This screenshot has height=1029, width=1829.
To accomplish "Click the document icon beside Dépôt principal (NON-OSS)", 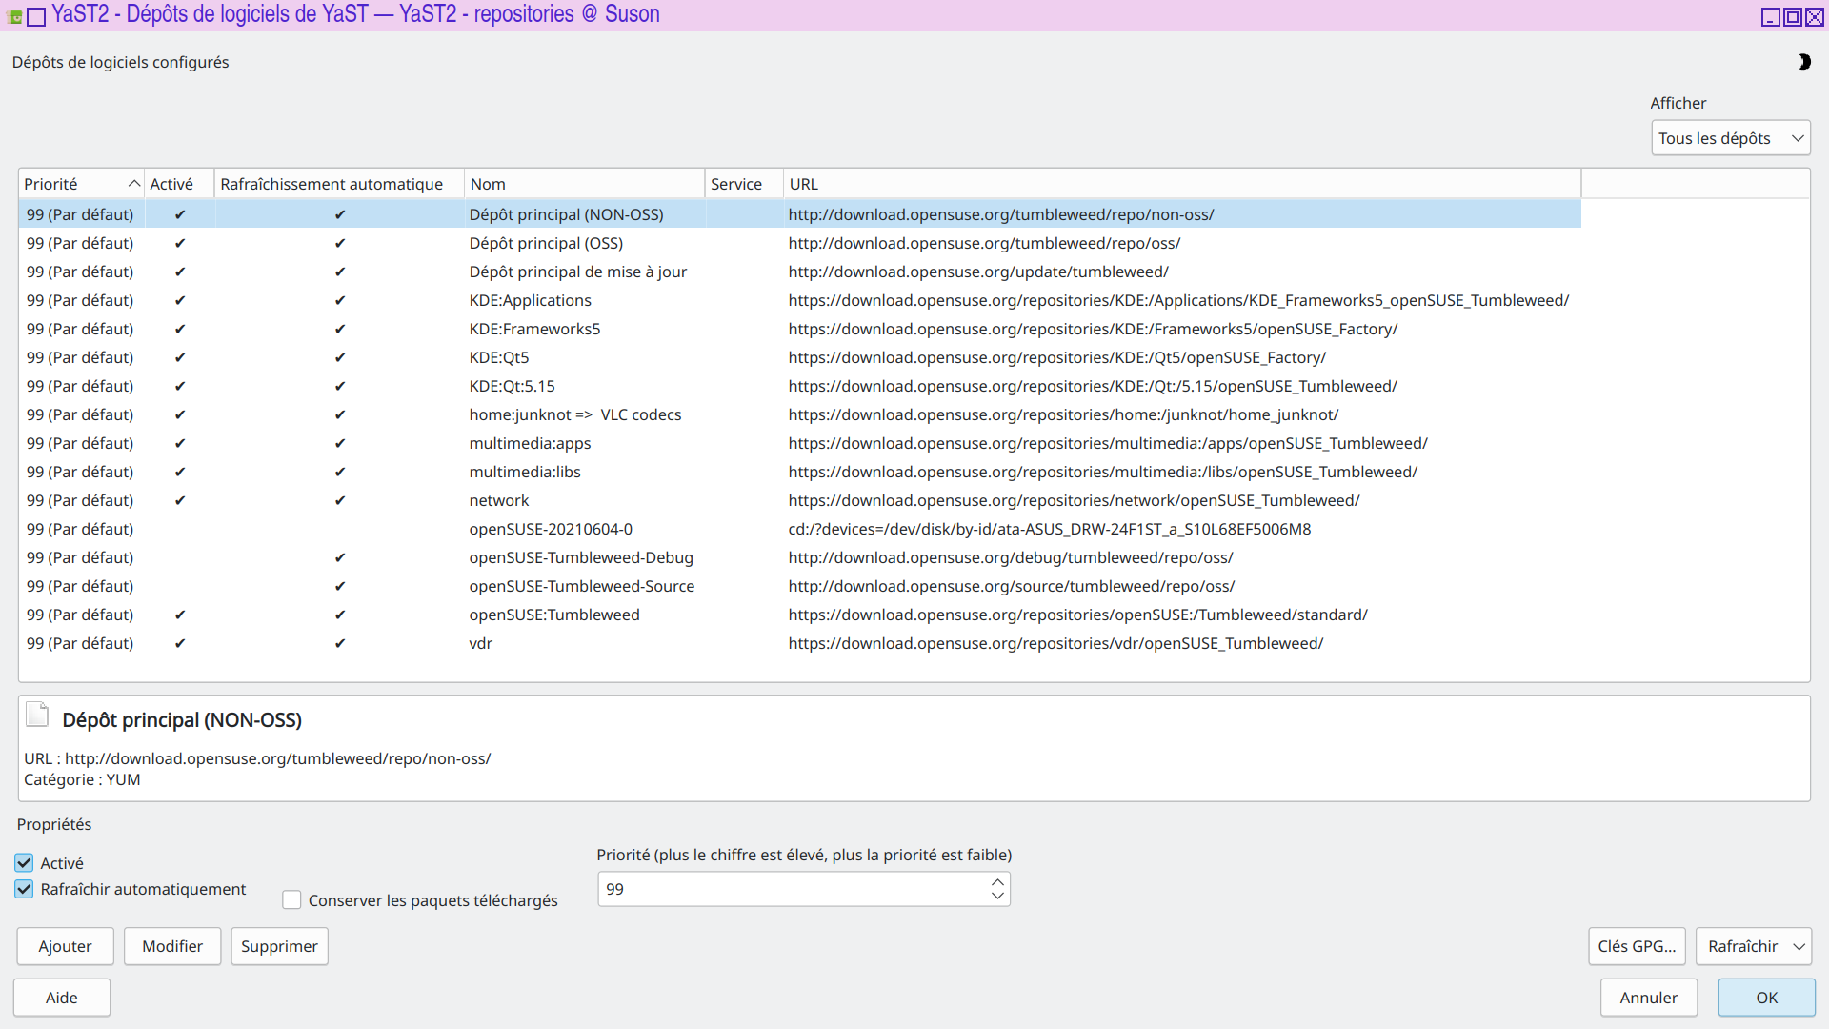I will [x=37, y=715].
